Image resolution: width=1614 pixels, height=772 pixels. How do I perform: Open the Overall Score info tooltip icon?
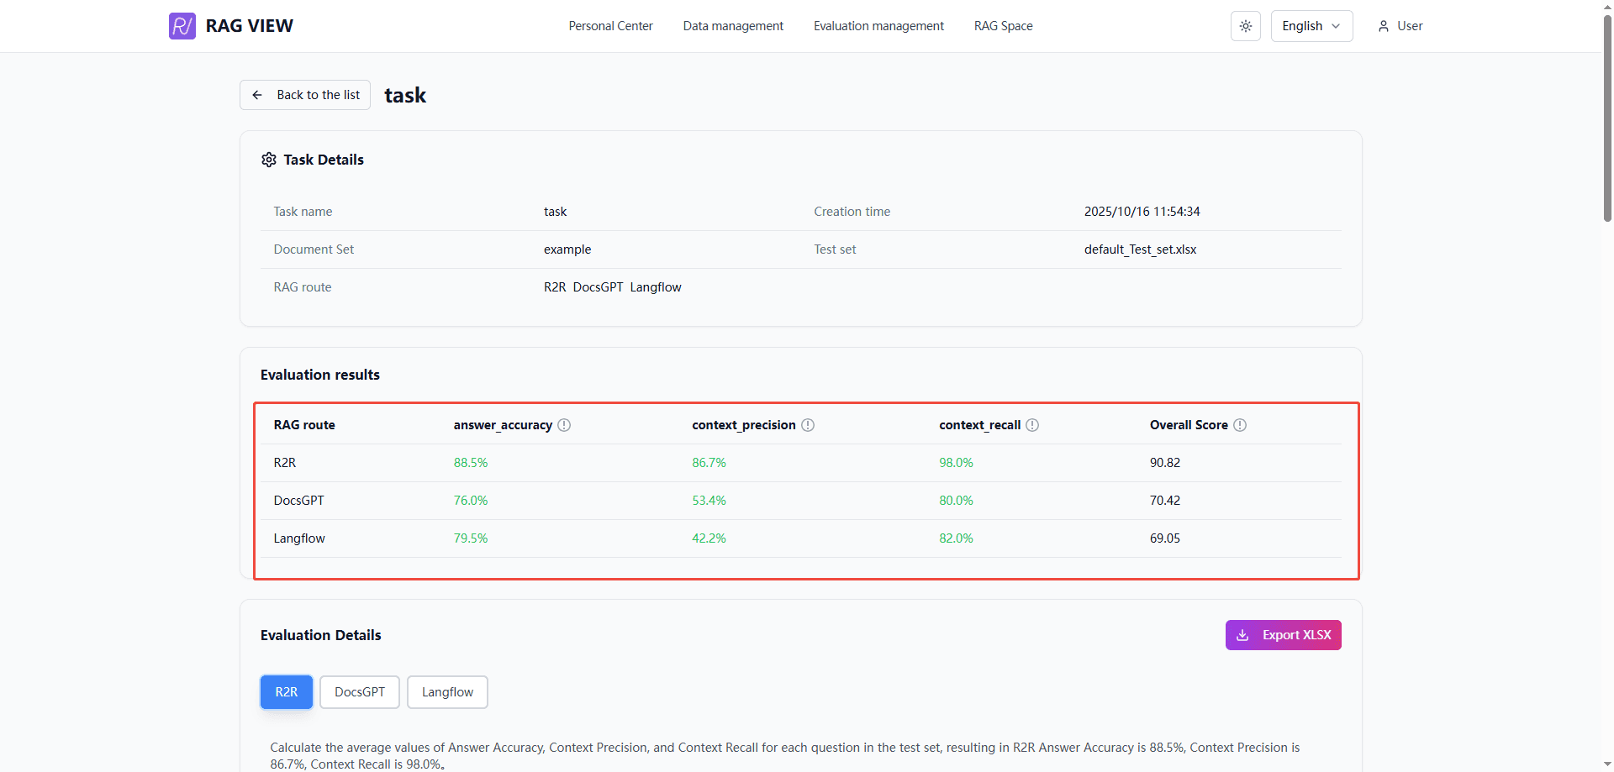(x=1241, y=425)
